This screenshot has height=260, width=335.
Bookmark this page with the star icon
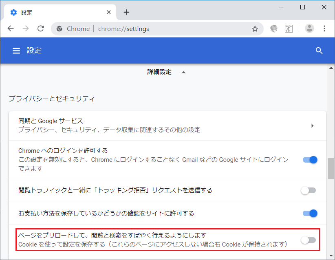click(x=255, y=29)
